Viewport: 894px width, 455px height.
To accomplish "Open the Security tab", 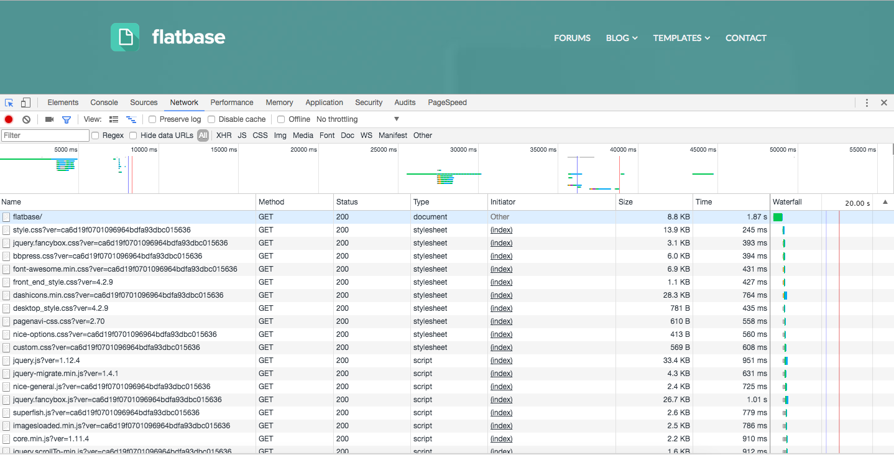I will click(369, 103).
